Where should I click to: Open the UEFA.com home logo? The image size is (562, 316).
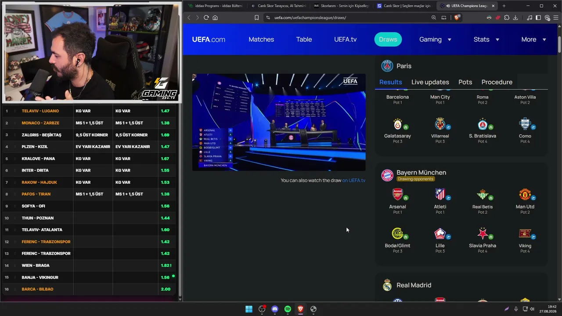209,39
